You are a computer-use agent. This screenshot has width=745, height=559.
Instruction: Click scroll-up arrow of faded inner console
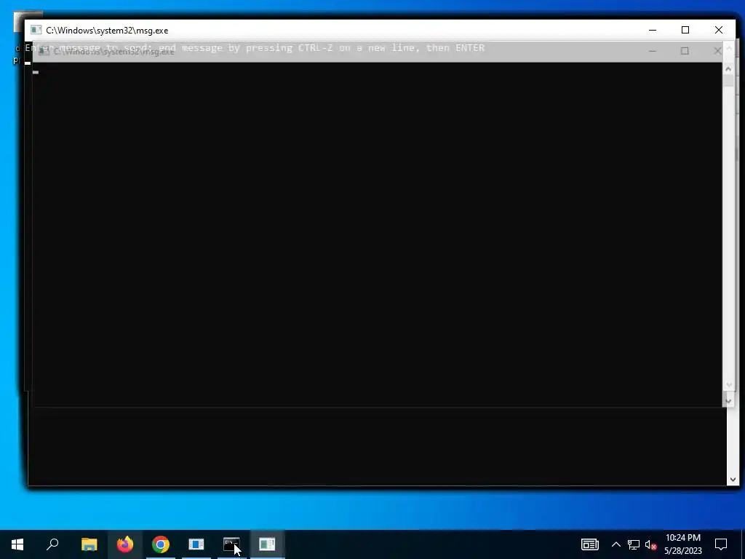(728, 69)
